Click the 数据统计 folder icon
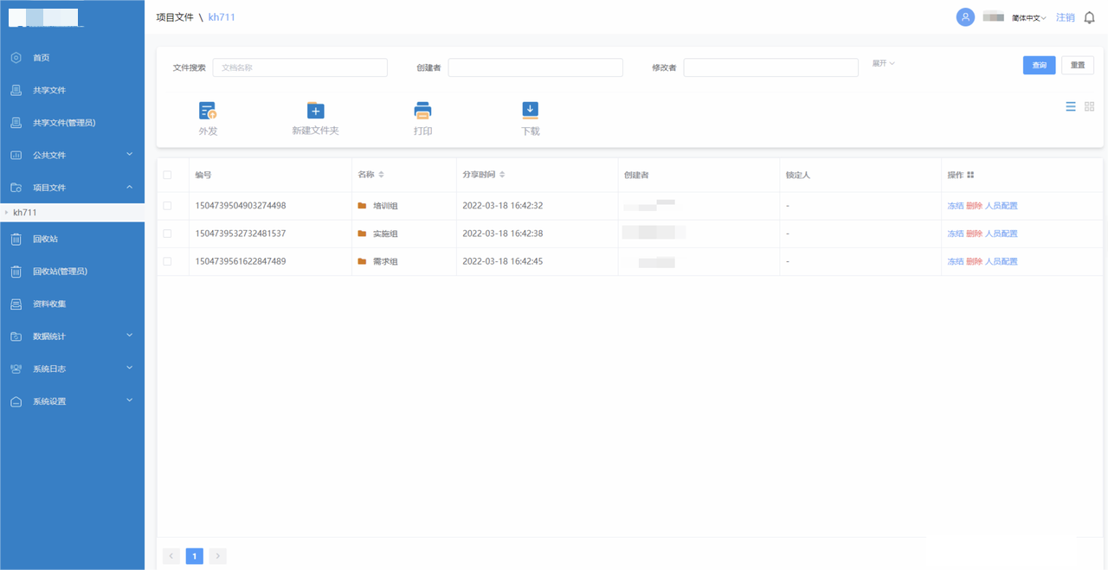 tap(16, 336)
